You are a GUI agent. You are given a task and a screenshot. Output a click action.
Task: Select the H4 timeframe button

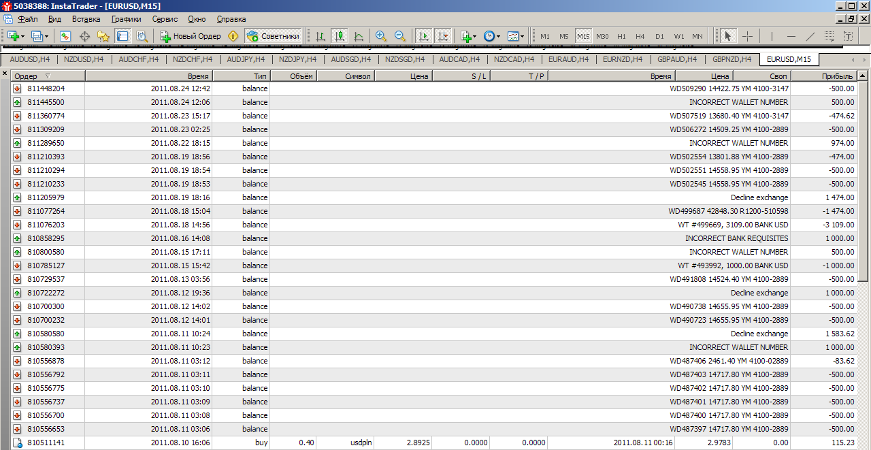point(640,36)
